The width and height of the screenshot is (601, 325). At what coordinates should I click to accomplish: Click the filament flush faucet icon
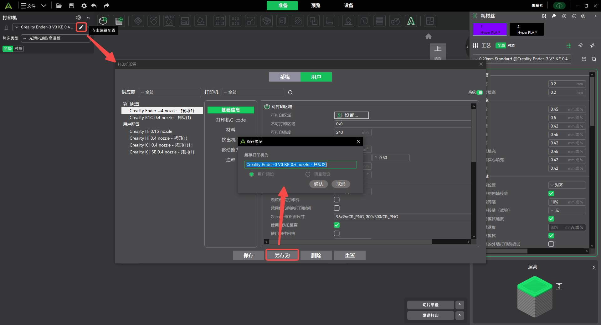pos(554,16)
